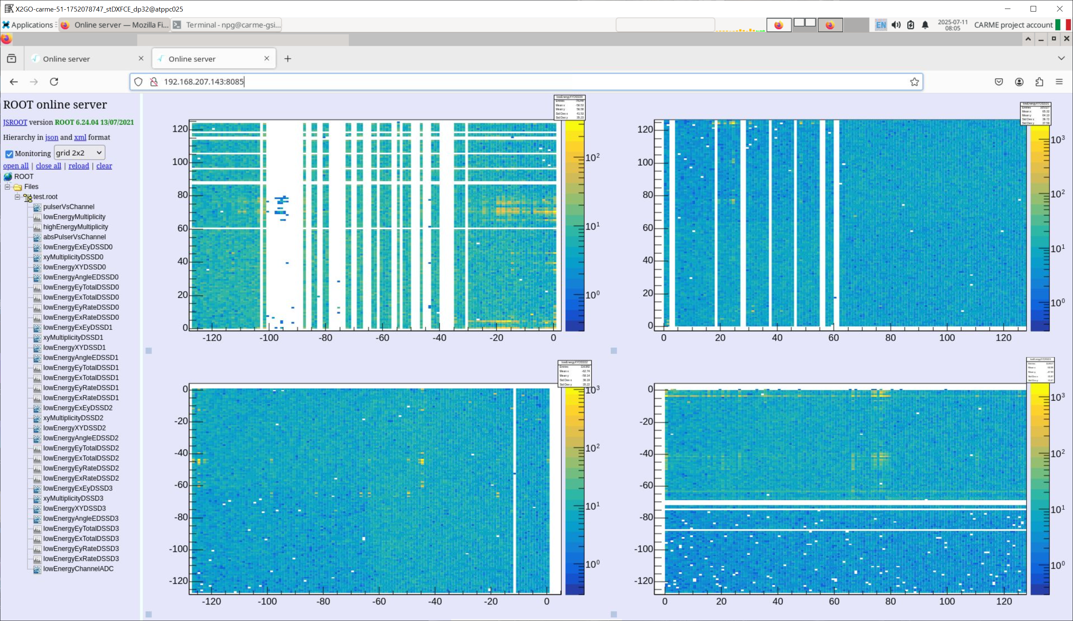Click the date and time clock
Image resolution: width=1073 pixels, height=621 pixels.
952,25
